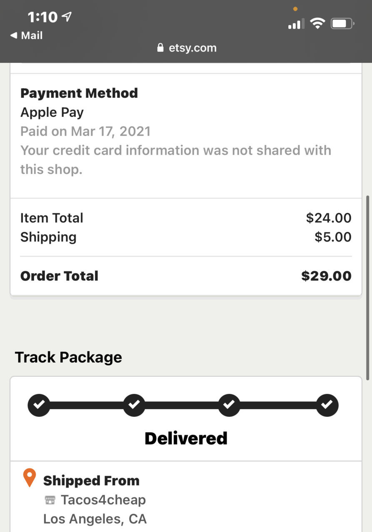This screenshot has height=532, width=372.
Task: Tap the cellular signal bars
Action: (296, 24)
